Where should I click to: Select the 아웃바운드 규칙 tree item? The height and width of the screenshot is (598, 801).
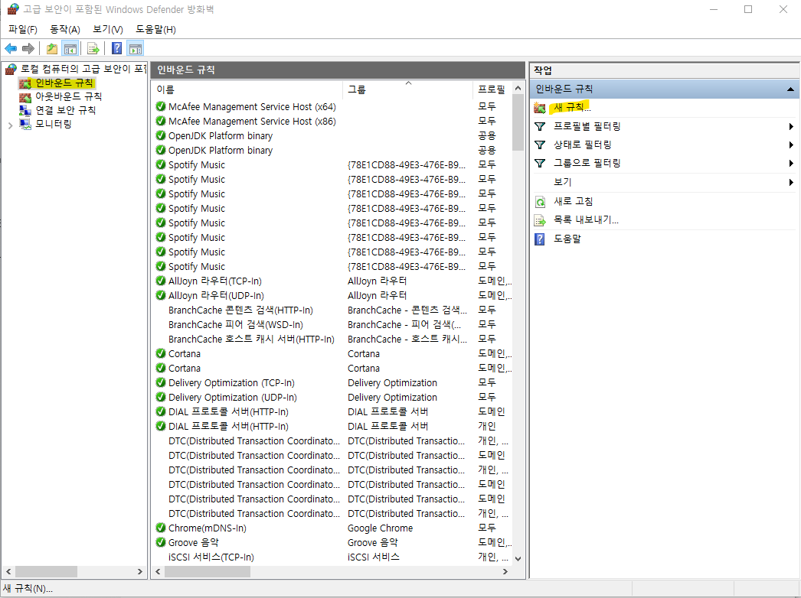point(68,97)
